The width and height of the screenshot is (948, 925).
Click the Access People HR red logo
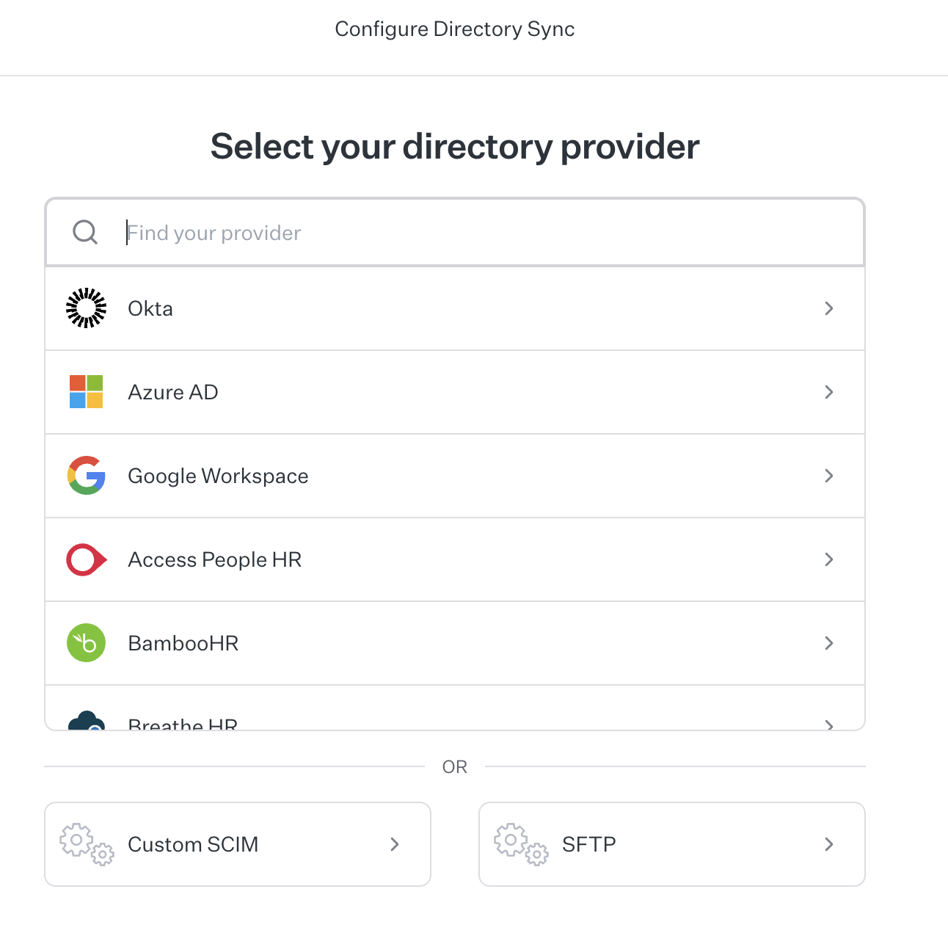click(x=87, y=559)
